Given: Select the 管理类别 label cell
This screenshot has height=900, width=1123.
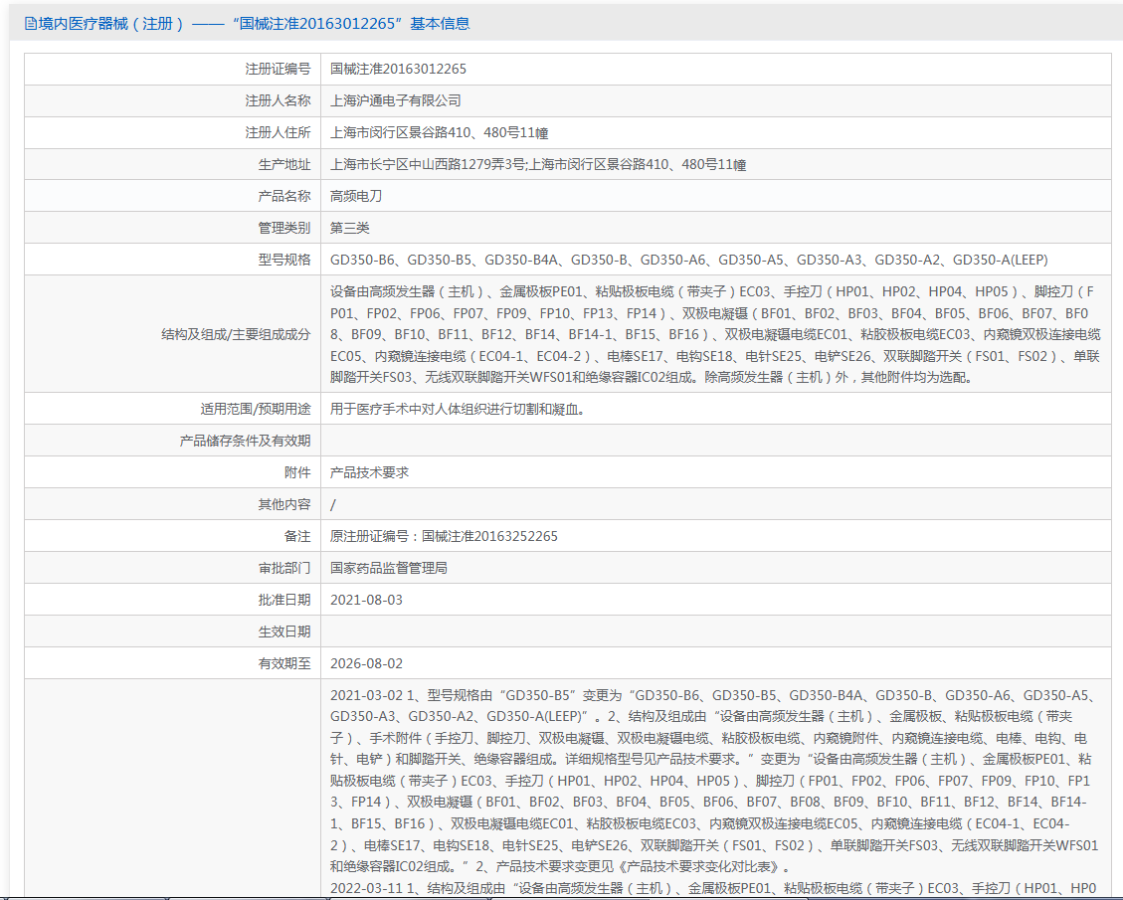Looking at the screenshot, I should (173, 229).
